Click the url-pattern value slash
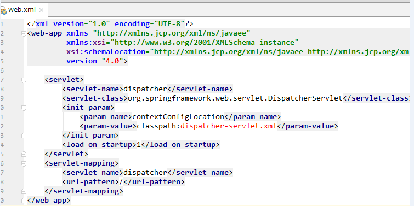The image size is (414, 206). point(121,182)
